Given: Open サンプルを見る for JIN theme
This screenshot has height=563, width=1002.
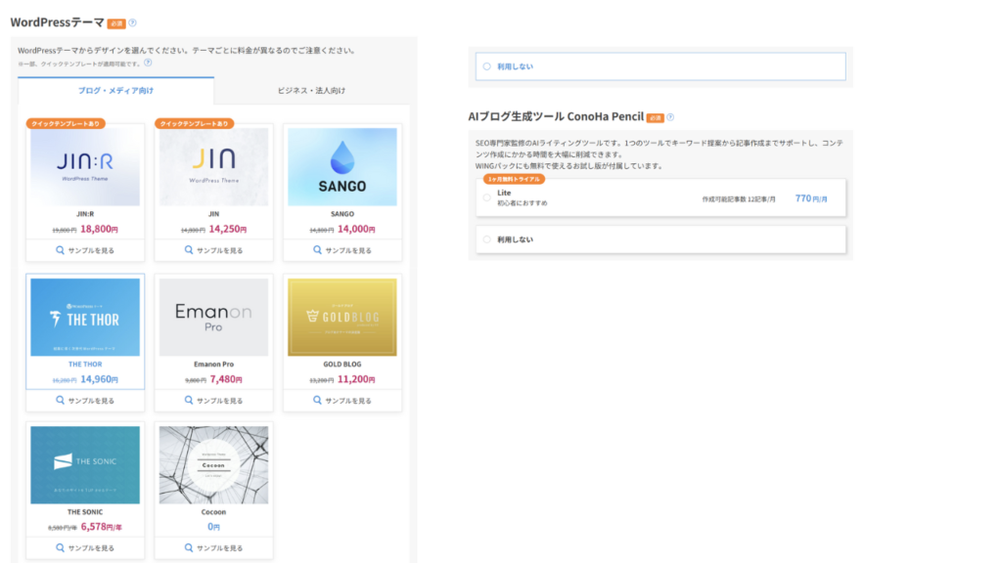Looking at the screenshot, I should coord(213,250).
